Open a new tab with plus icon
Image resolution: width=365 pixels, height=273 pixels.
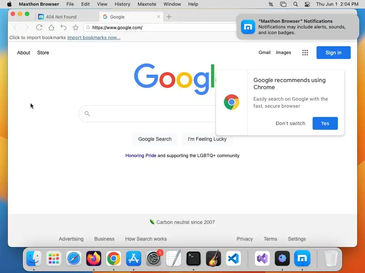[169, 17]
